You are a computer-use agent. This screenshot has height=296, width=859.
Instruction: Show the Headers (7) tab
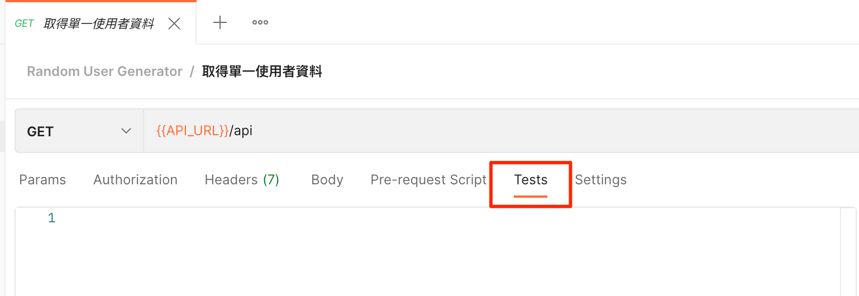(x=242, y=180)
